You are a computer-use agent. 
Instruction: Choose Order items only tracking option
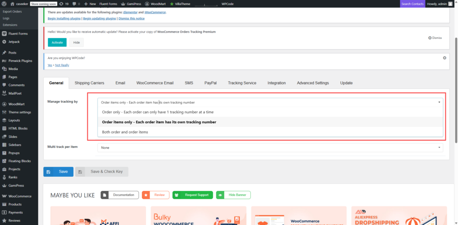click(270, 122)
